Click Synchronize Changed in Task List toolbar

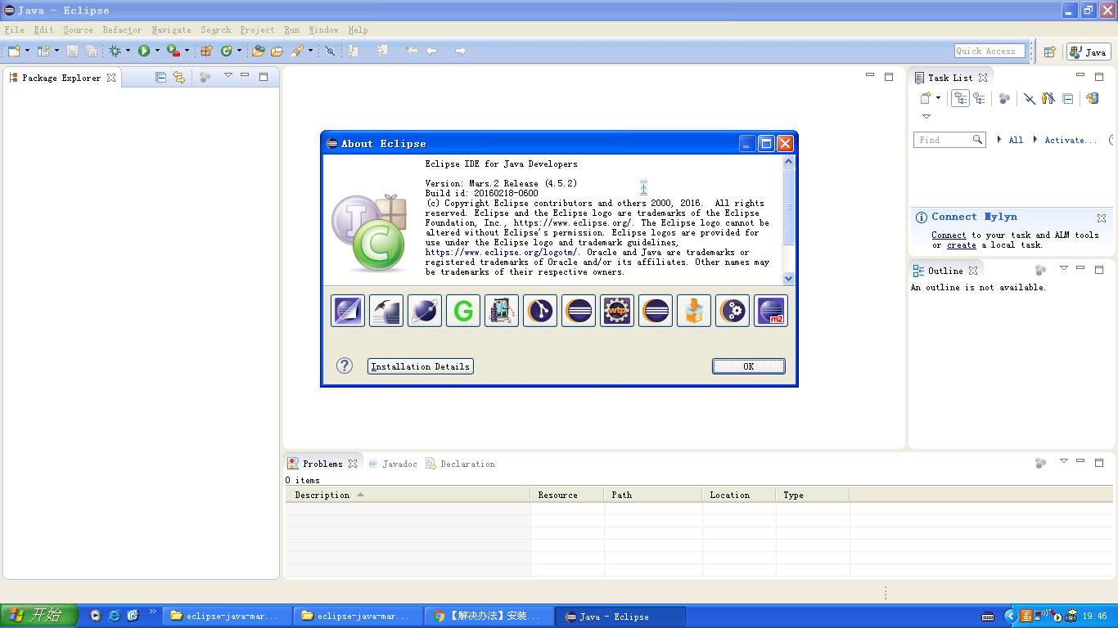[1092, 99]
